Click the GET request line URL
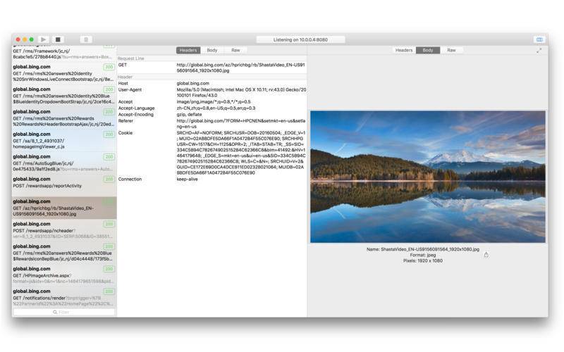 [x=240, y=68]
